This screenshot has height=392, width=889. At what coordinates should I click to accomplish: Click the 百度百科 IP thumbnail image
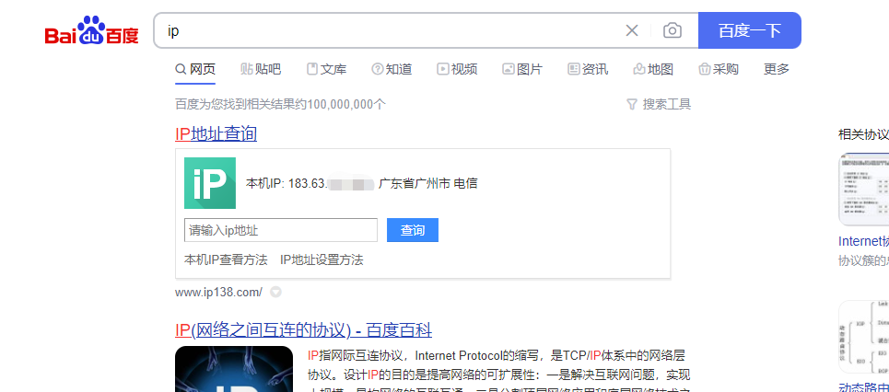point(234,369)
